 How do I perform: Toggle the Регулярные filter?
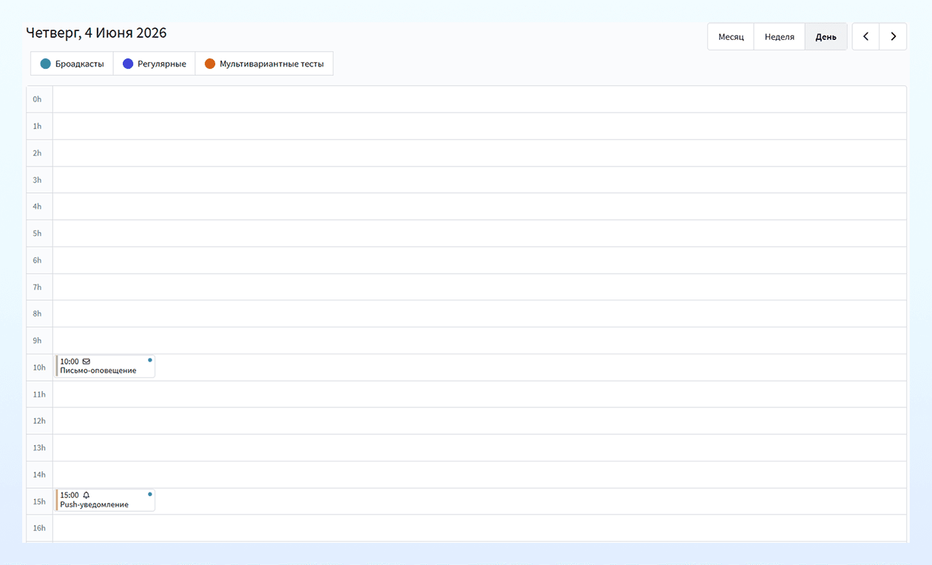tap(154, 64)
